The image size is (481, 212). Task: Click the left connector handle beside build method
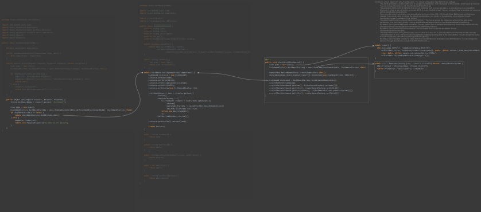click(142, 73)
